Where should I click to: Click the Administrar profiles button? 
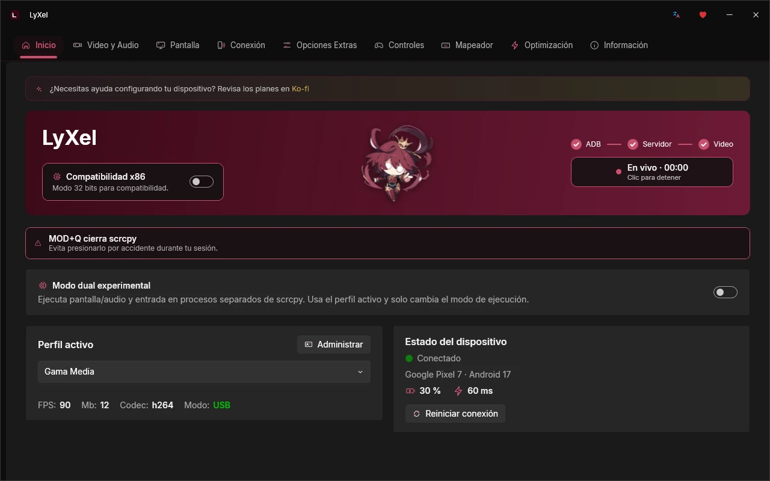334,345
